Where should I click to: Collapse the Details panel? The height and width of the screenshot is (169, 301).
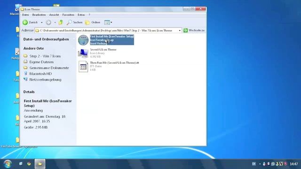pyautogui.click(x=29, y=92)
